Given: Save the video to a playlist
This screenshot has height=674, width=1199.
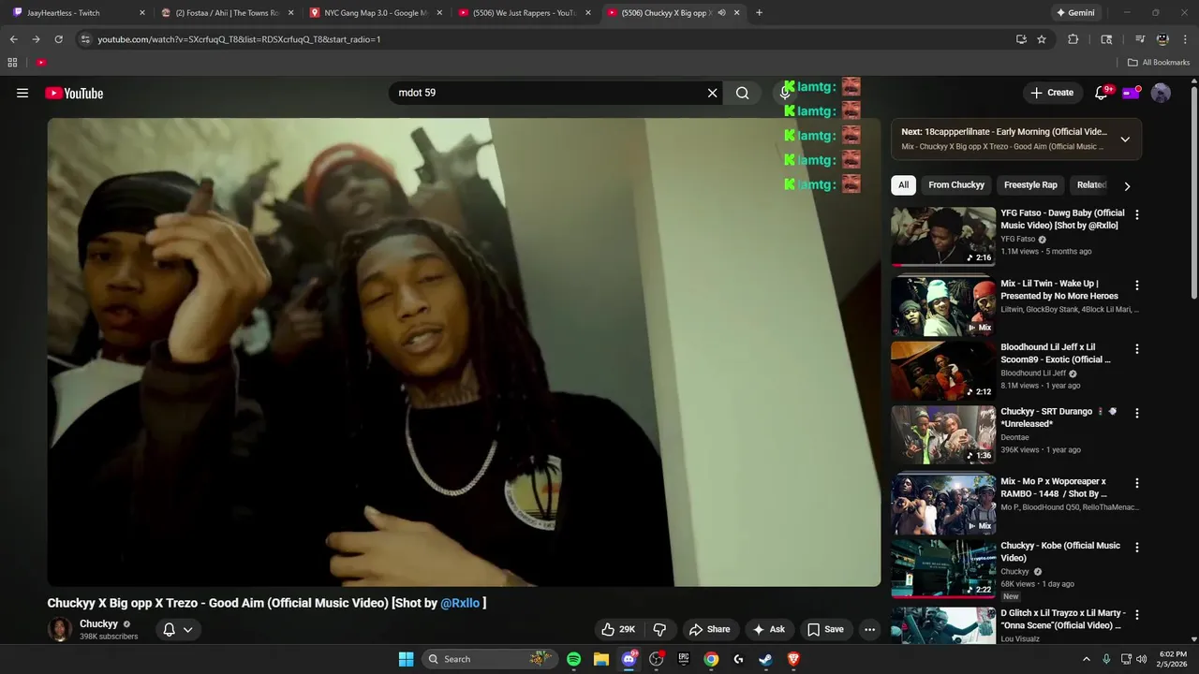Looking at the screenshot, I should pyautogui.click(x=825, y=629).
